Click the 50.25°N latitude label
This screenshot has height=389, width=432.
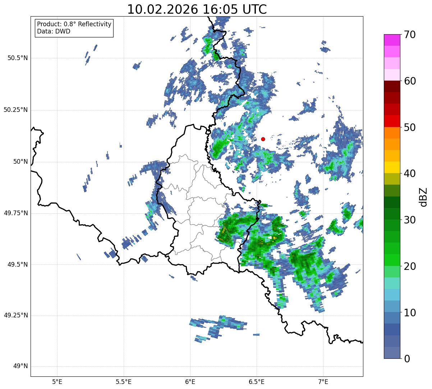(x=16, y=110)
